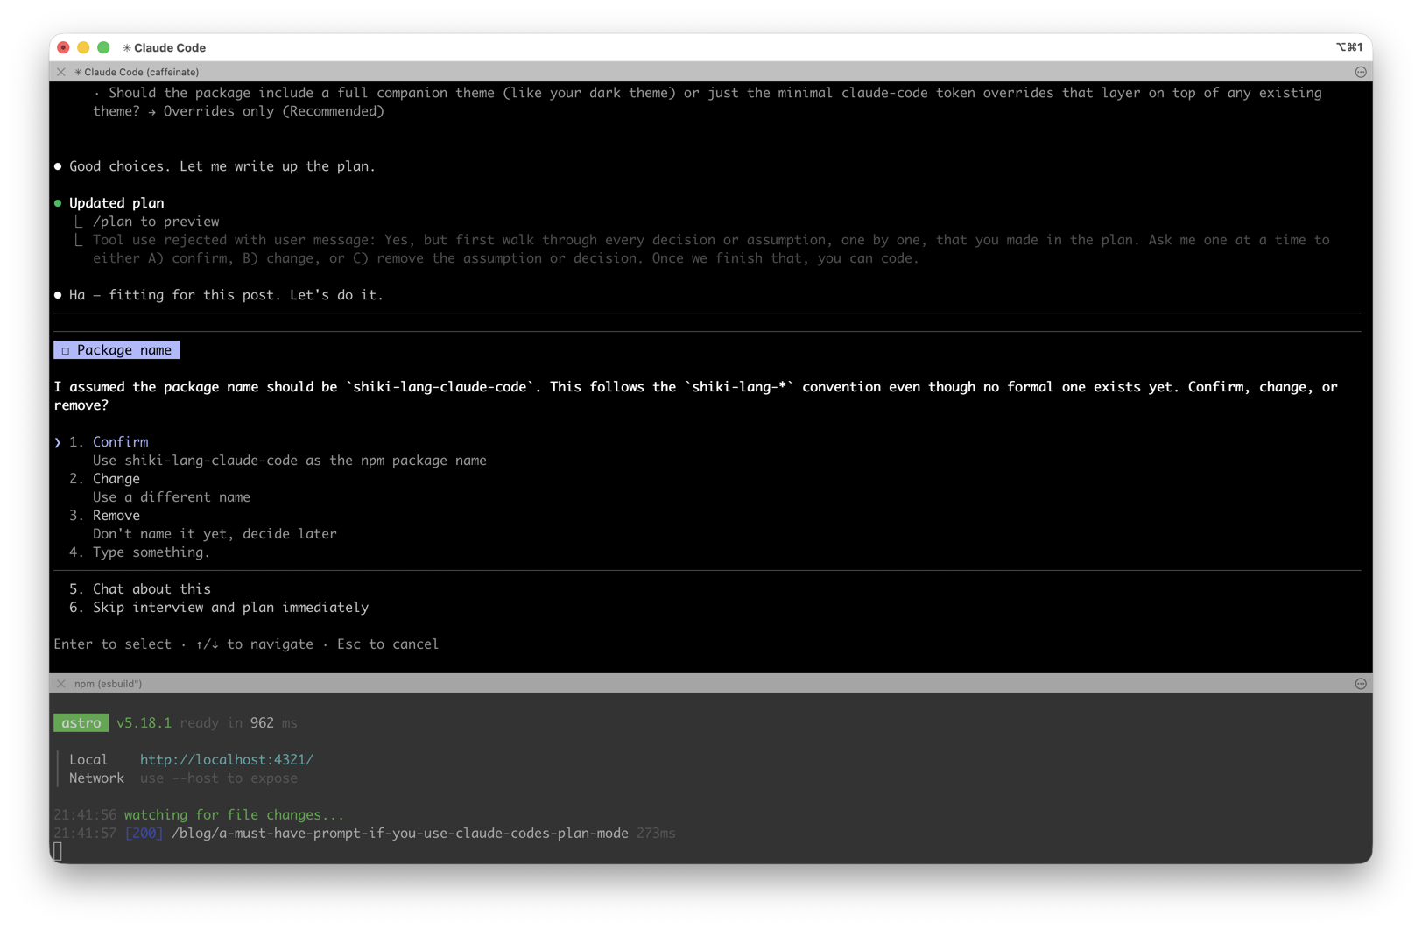Image resolution: width=1422 pixels, height=929 pixels.
Task: Select the Remove option
Action: (x=116, y=516)
